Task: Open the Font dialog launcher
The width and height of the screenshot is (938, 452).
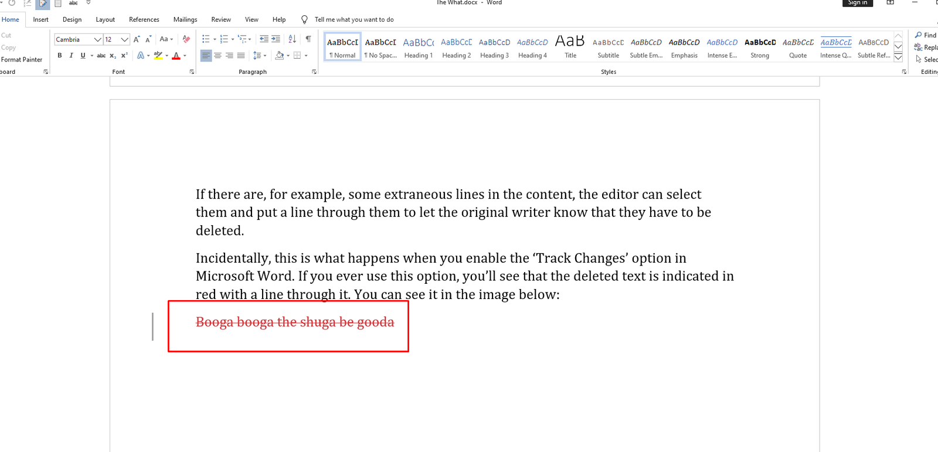Action: (x=192, y=72)
